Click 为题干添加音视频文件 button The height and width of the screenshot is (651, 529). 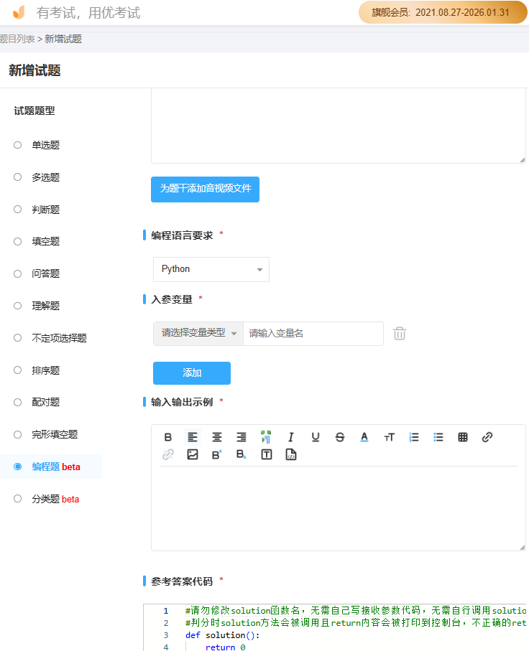tap(205, 189)
